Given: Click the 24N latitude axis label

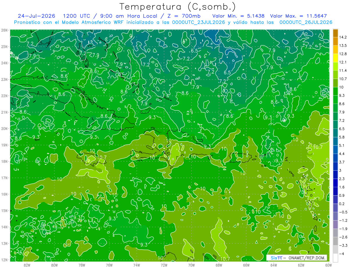Looking at the screenshot, I should click(4, 63).
